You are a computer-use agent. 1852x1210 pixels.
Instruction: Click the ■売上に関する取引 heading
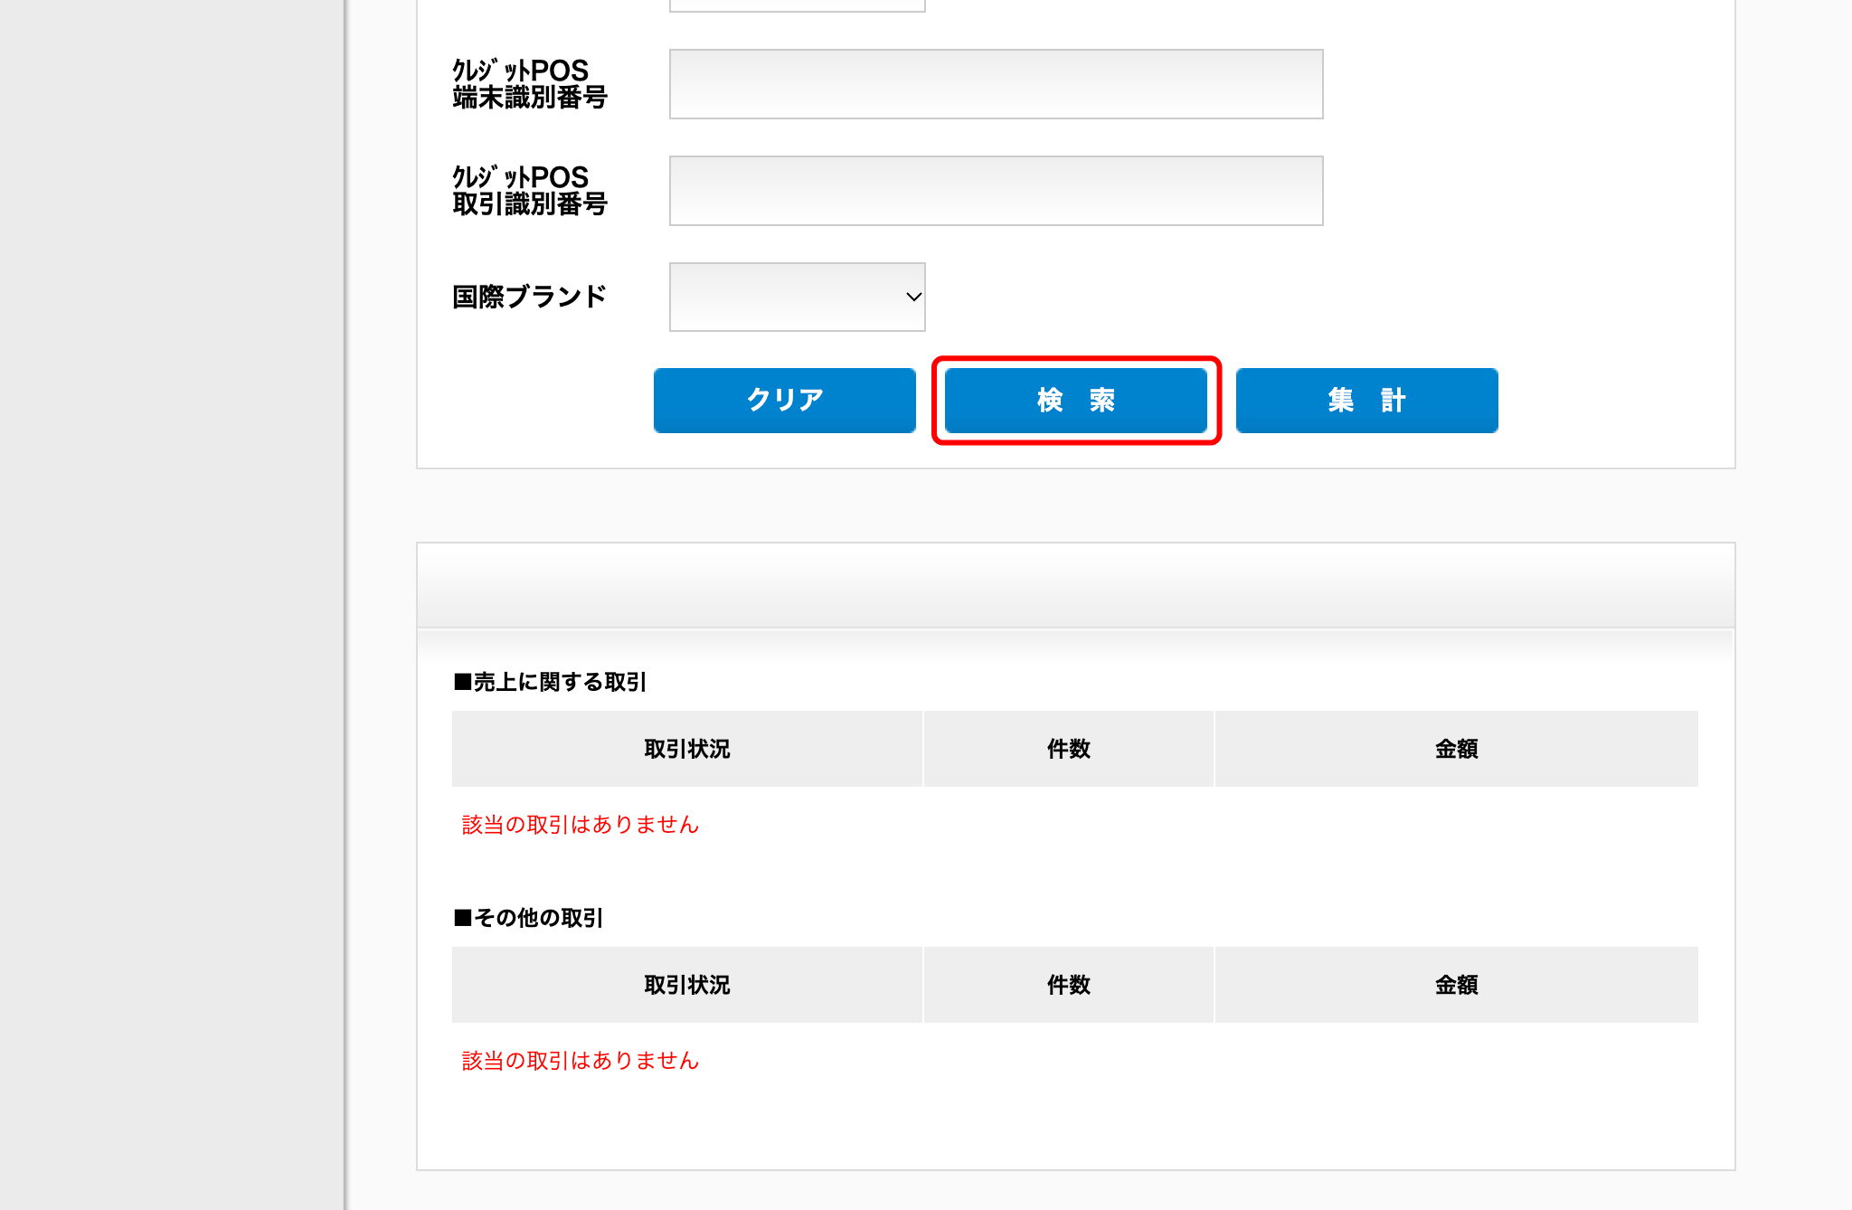click(550, 682)
